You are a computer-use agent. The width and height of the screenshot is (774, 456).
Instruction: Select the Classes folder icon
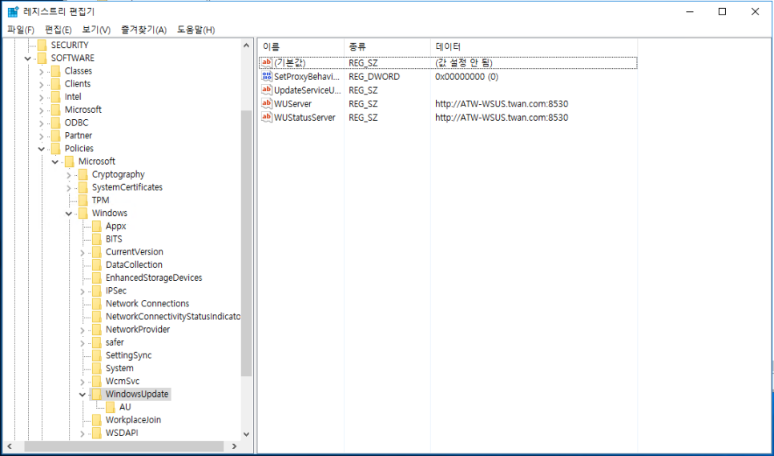56,71
